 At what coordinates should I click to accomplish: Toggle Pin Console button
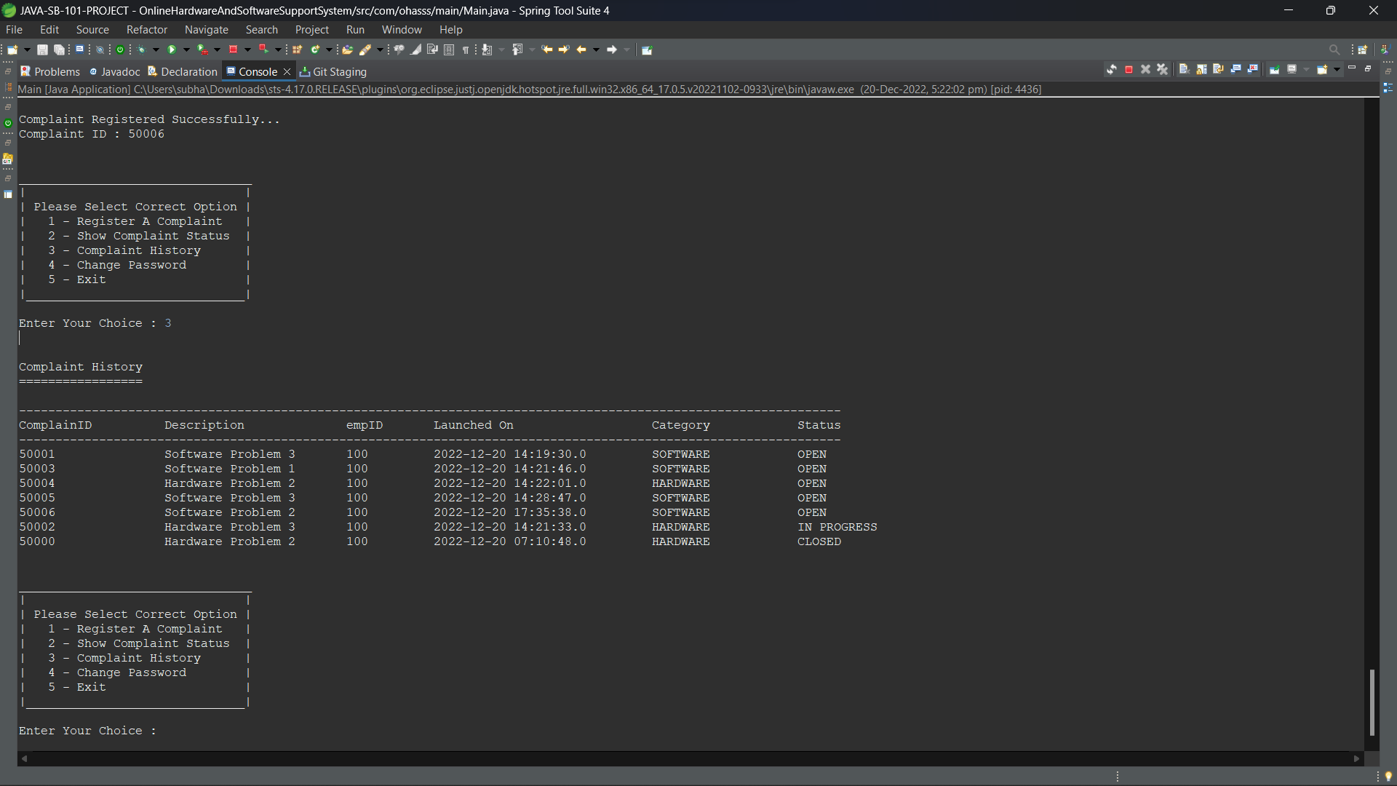point(1274,70)
